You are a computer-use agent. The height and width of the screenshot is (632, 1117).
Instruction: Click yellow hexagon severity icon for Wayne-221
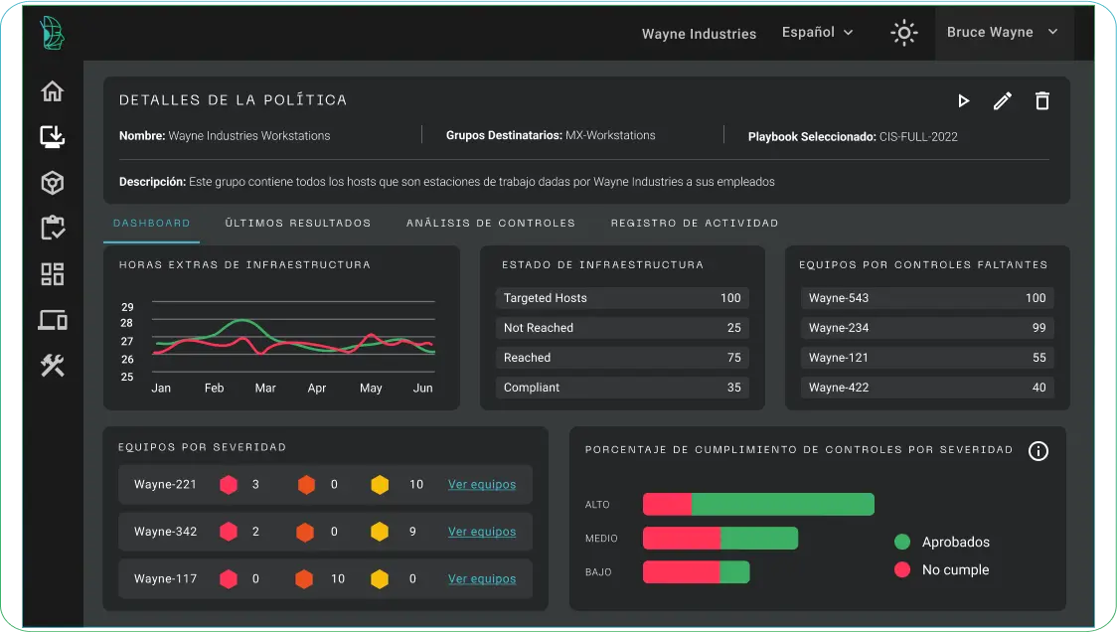pyautogui.click(x=380, y=485)
